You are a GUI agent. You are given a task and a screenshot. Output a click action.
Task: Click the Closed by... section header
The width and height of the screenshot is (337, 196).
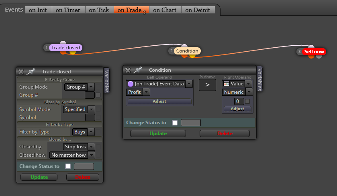point(60,139)
